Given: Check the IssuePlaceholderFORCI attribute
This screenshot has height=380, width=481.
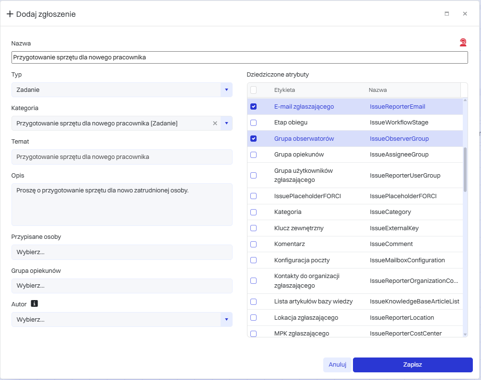Looking at the screenshot, I should [253, 196].
